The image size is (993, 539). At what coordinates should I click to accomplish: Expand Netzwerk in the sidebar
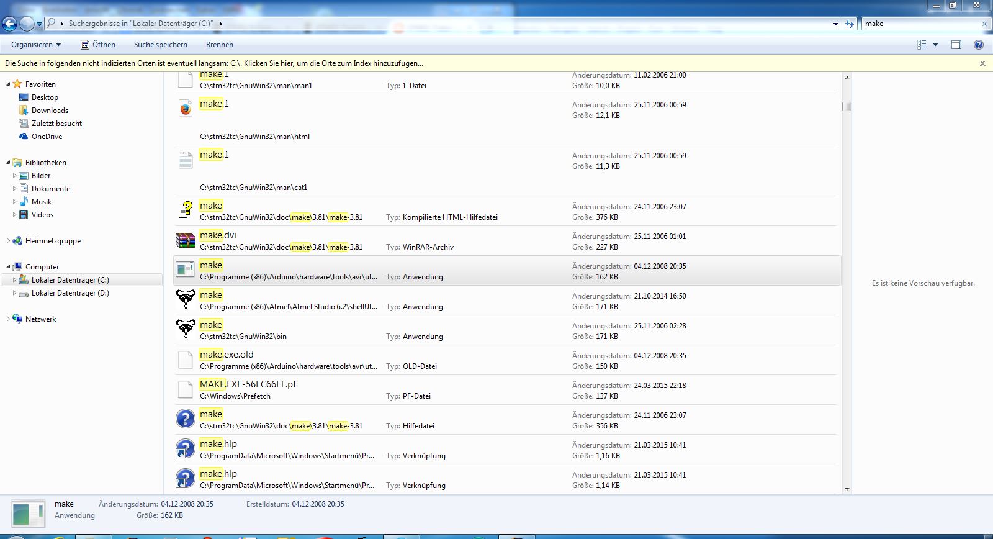point(8,319)
